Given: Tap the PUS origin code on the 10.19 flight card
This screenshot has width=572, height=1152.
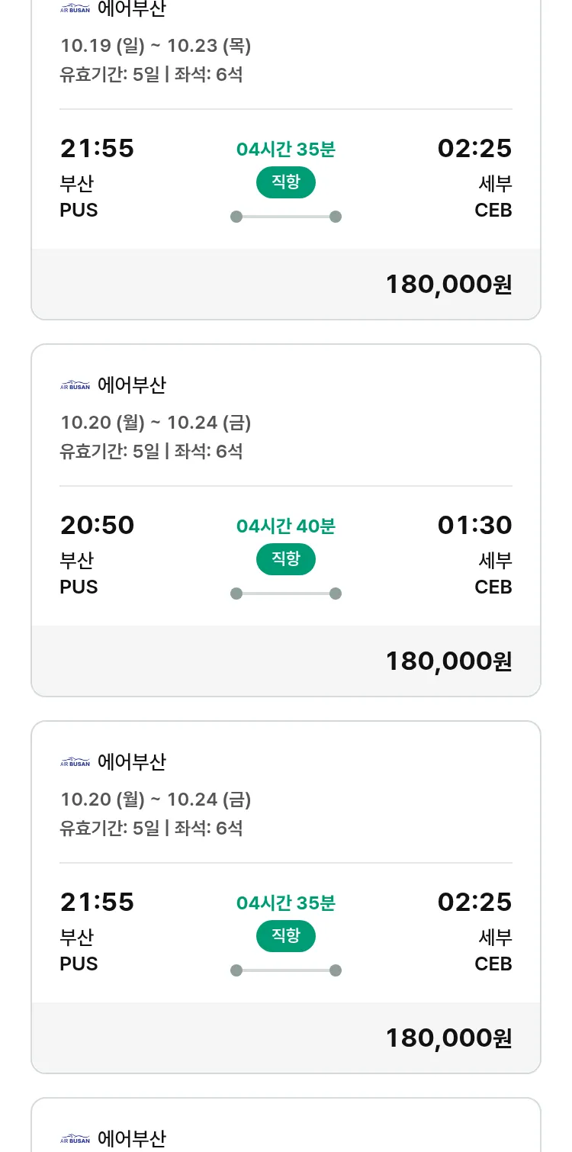Looking at the screenshot, I should pyautogui.click(x=79, y=210).
